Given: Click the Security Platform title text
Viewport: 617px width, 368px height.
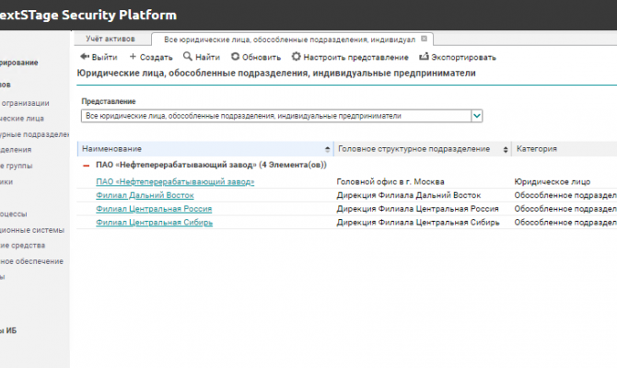Looking at the screenshot, I should point(119,15).
